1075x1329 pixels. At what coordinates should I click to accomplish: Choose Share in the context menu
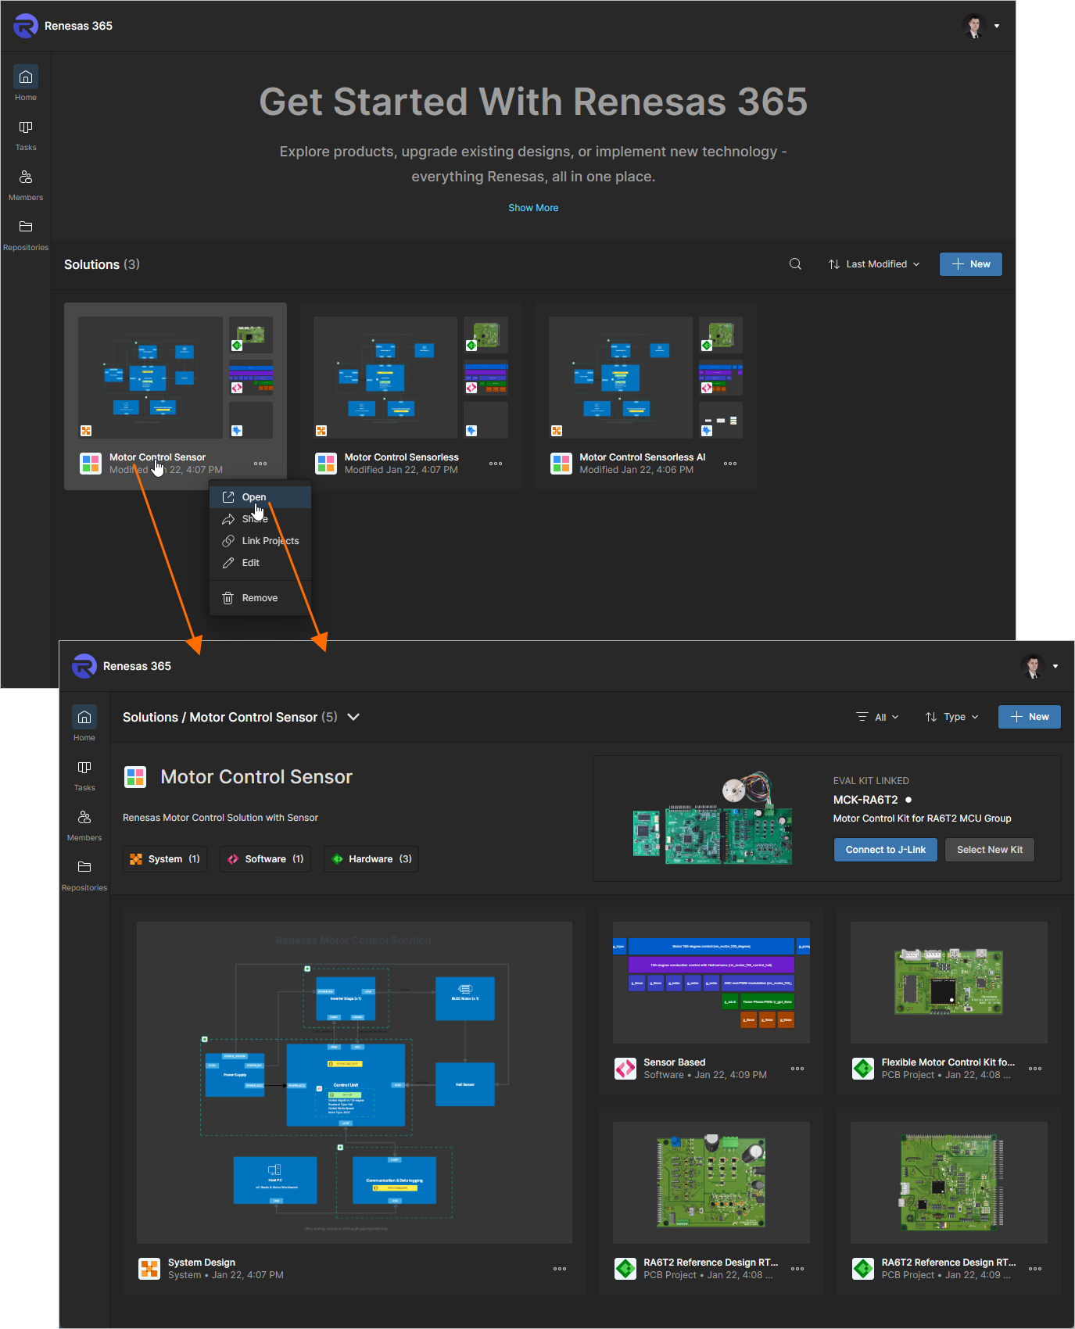260,519
